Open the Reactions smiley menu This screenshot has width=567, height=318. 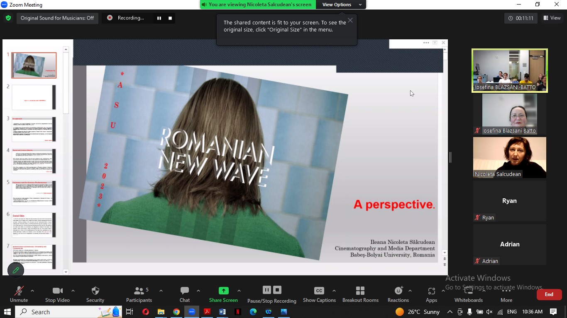(x=398, y=294)
